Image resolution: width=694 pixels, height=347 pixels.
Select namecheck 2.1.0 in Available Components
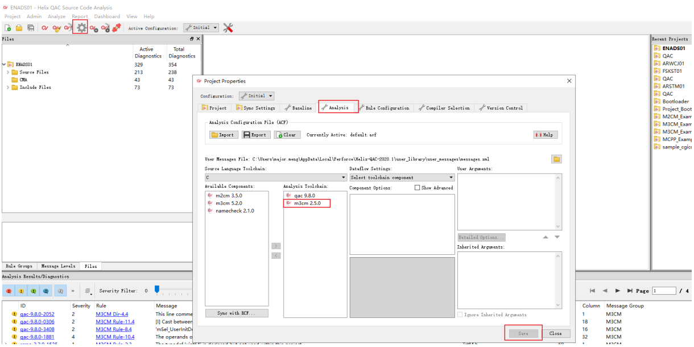tap(234, 211)
